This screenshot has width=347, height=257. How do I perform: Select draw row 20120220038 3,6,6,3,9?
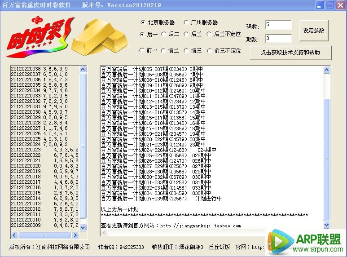click(x=40, y=69)
